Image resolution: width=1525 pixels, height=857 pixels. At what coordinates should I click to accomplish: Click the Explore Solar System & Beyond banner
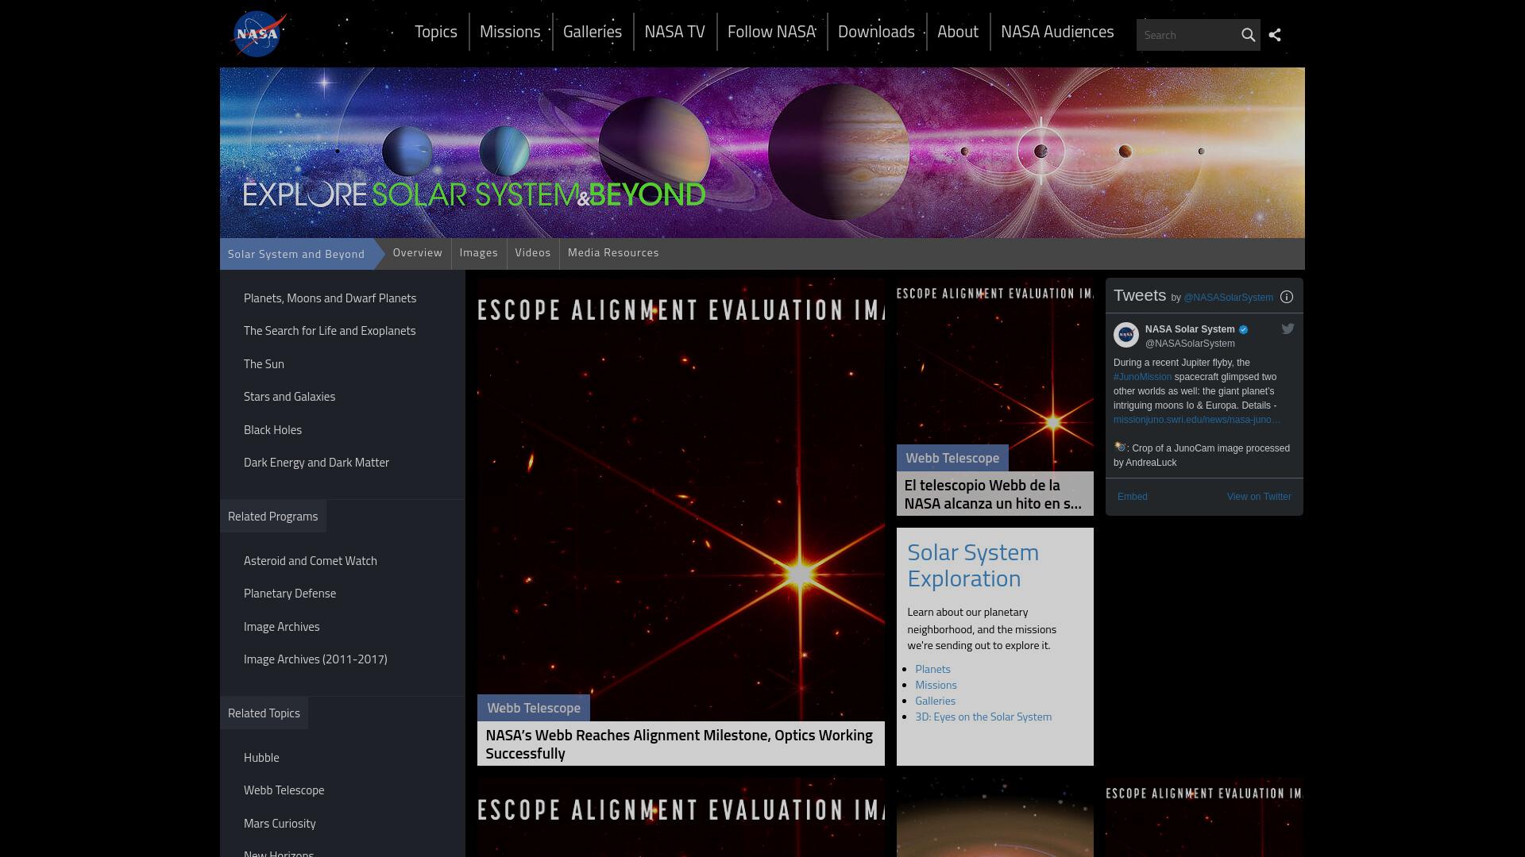(762, 152)
